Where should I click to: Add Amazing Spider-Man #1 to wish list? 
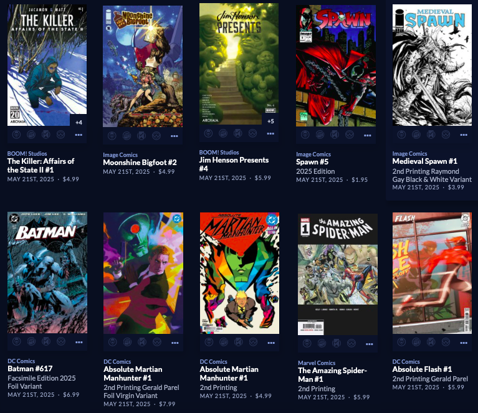(351, 343)
